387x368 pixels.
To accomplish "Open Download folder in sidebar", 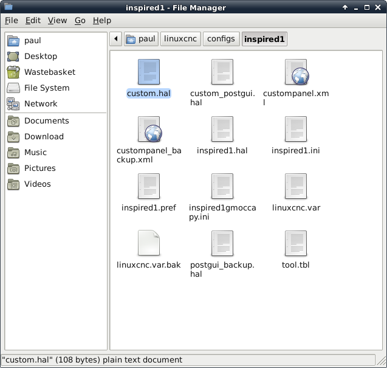I will 56,137.
